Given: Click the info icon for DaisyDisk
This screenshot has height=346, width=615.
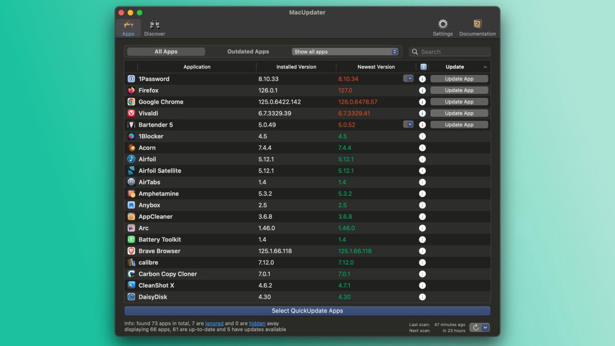Looking at the screenshot, I should coord(422,297).
